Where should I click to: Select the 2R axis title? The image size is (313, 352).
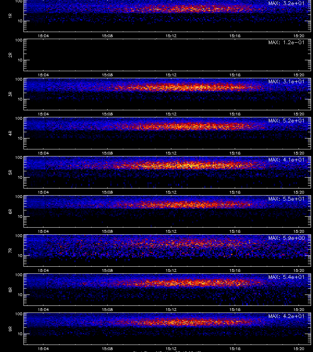[10, 55]
